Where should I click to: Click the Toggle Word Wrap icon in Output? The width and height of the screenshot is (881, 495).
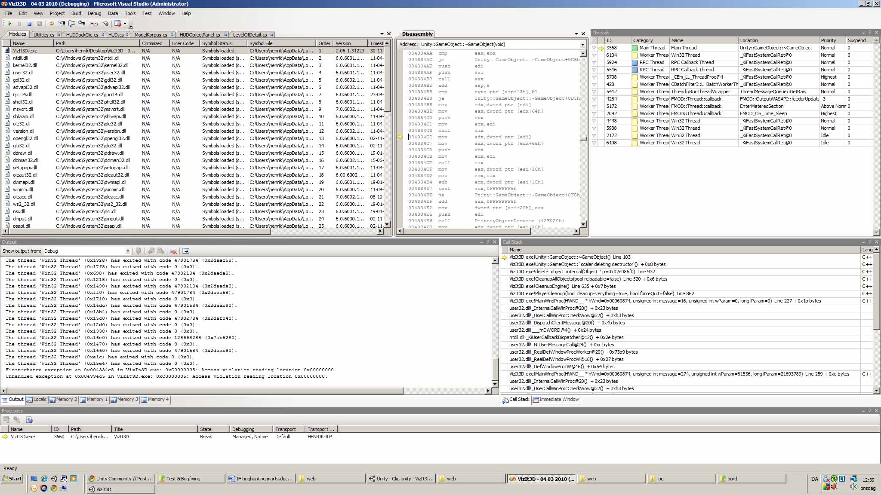click(186, 251)
